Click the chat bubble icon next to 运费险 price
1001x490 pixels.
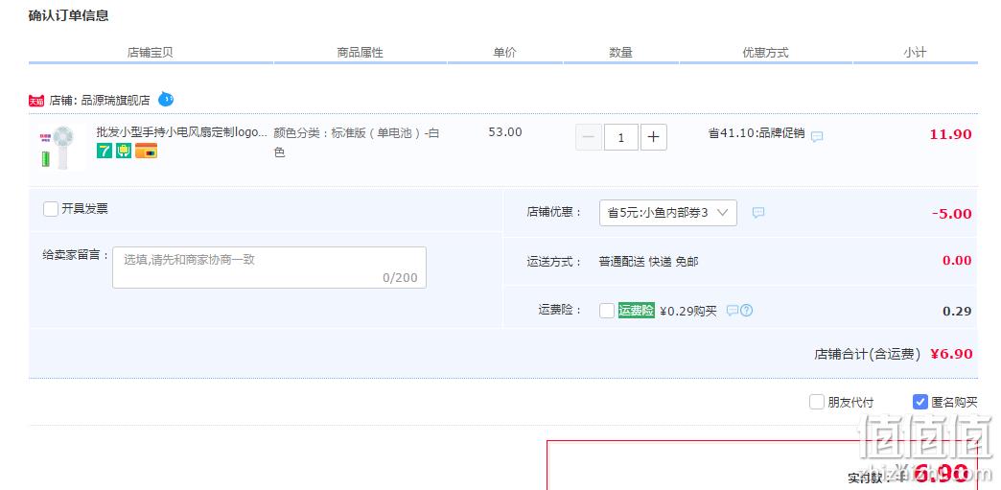point(733,311)
